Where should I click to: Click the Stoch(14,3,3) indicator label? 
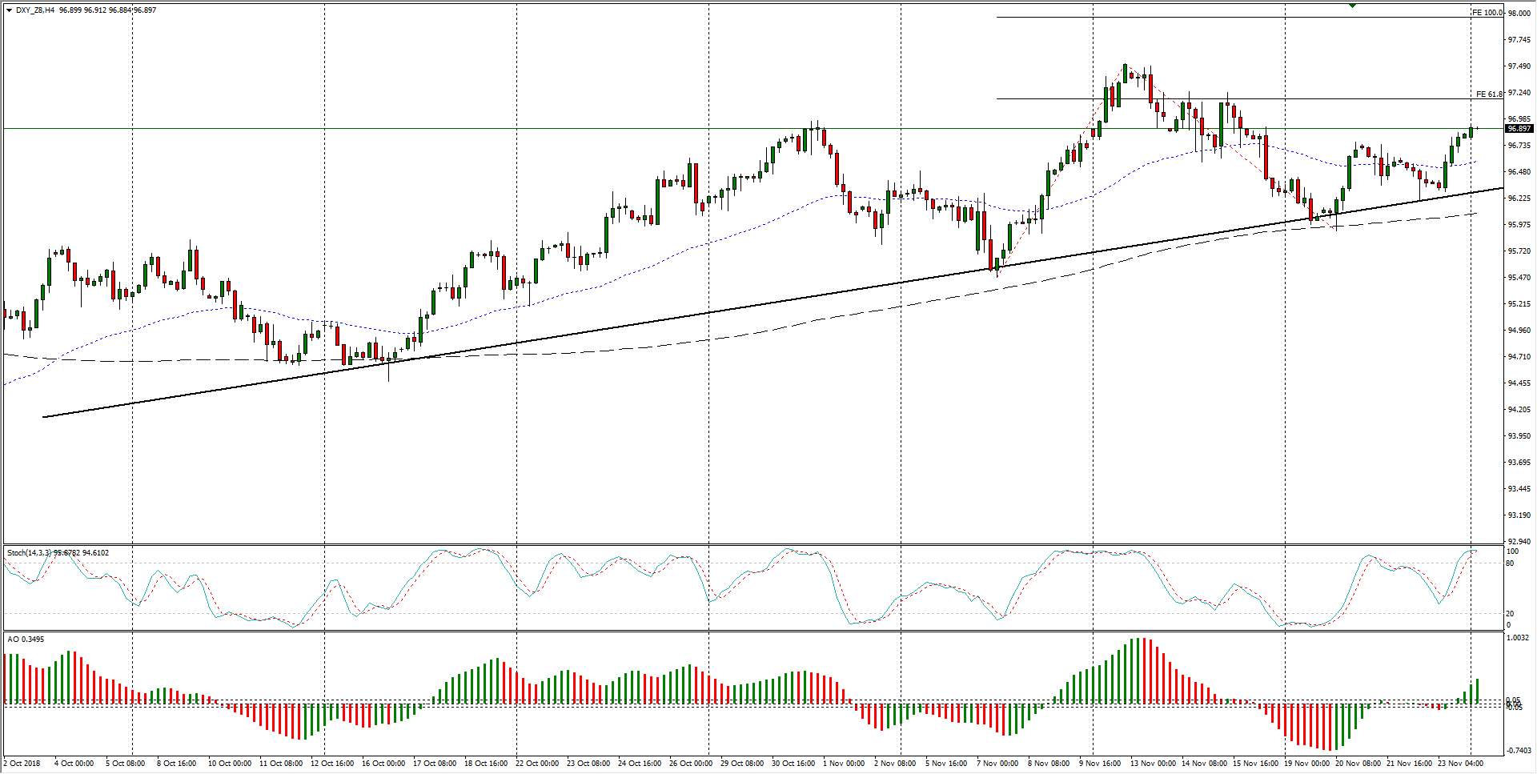click(x=29, y=553)
